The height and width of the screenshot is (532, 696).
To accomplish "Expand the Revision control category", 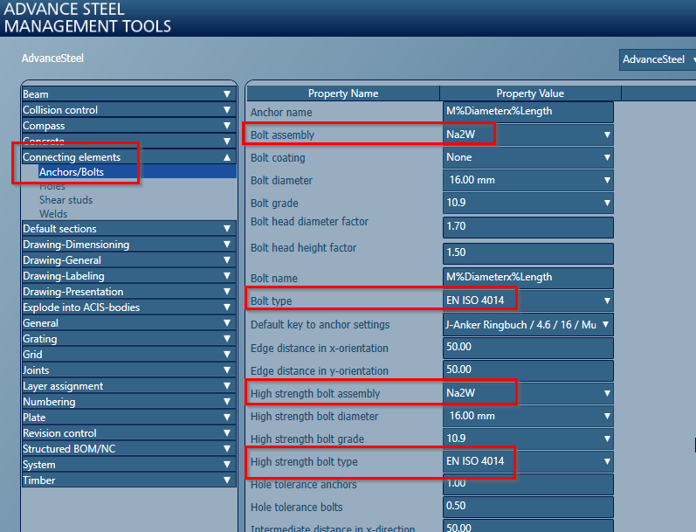I will coord(129,433).
